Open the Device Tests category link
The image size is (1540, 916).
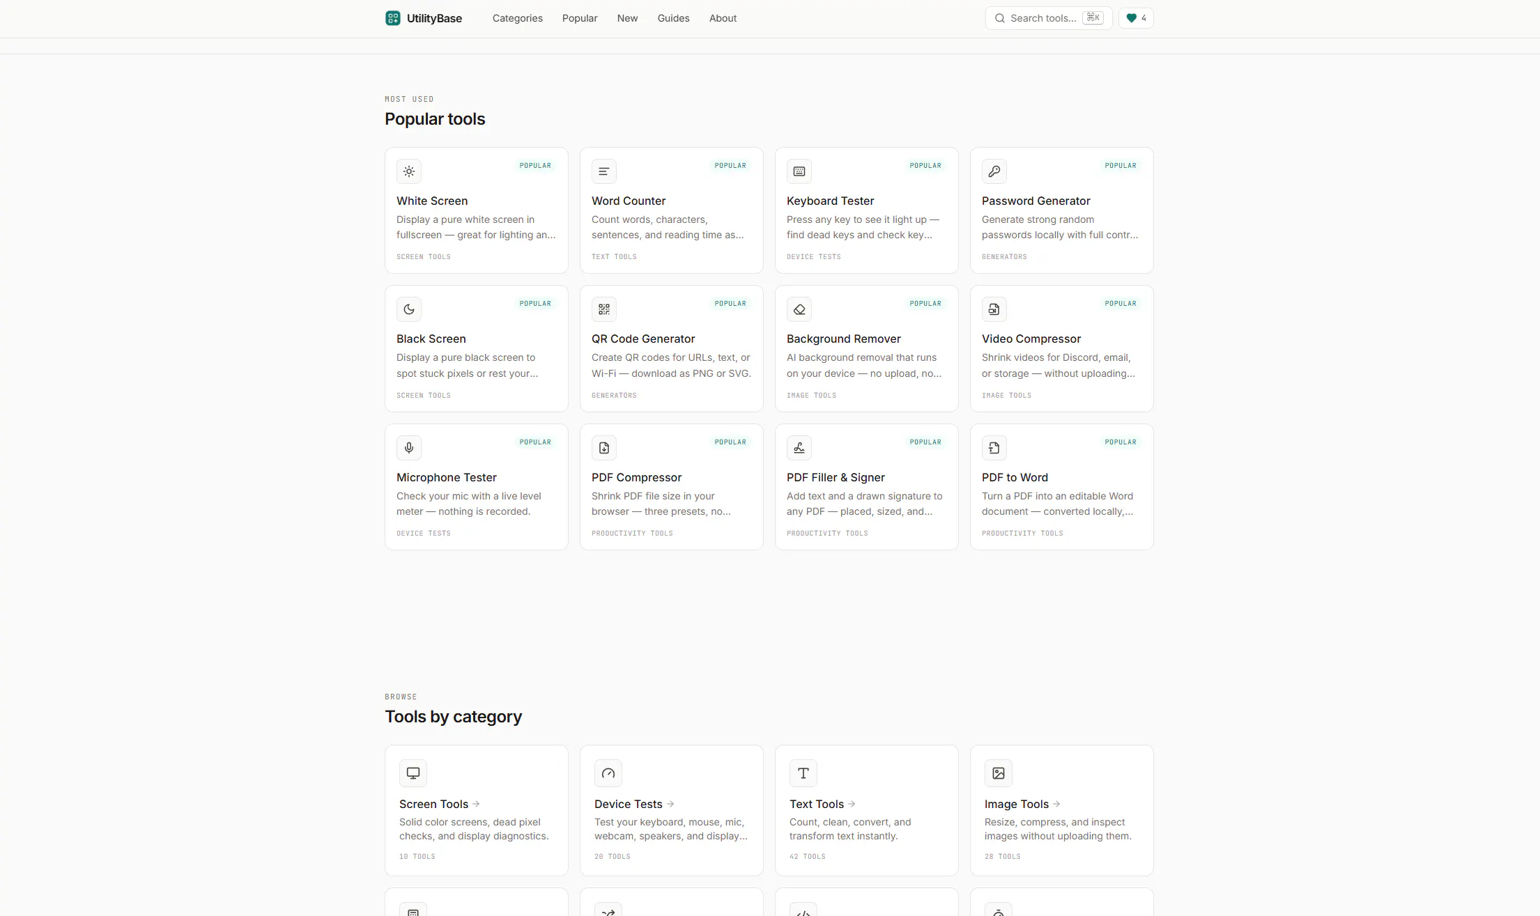(x=628, y=804)
